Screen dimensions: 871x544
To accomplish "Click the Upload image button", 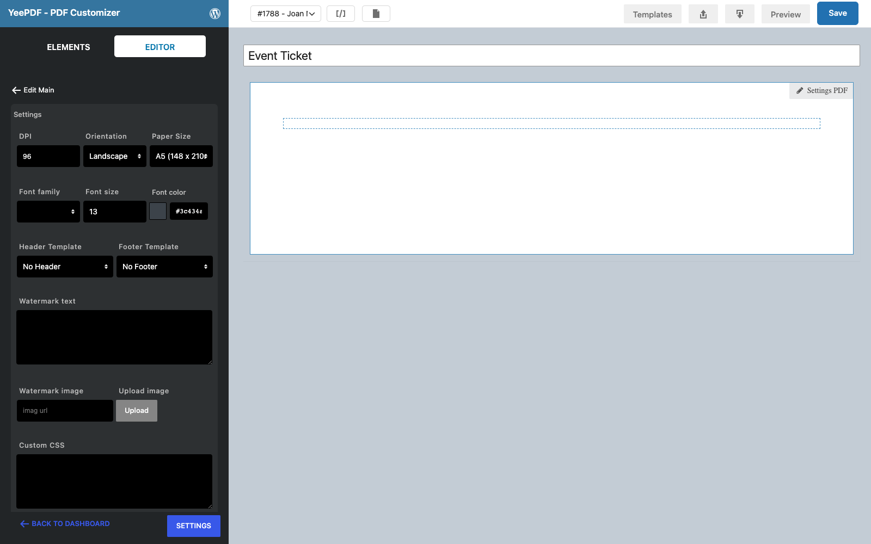I will click(x=137, y=411).
